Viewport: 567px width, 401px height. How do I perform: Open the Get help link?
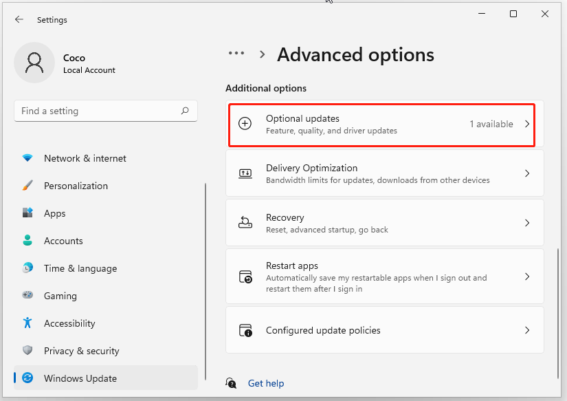pyautogui.click(x=266, y=383)
